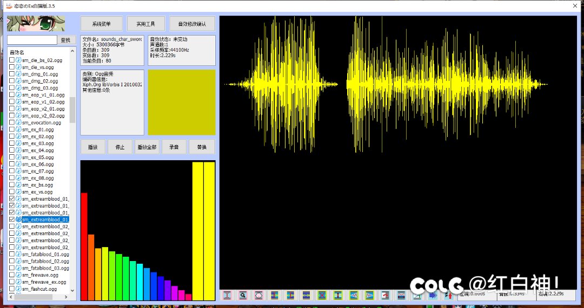Click the sound icon beside sm_evocation.ogg

pos(18,122)
